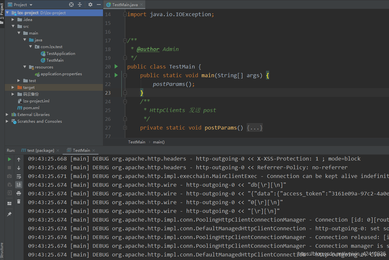Close the TestMain run tab
The width and height of the screenshot is (389, 260).
pos(94,151)
